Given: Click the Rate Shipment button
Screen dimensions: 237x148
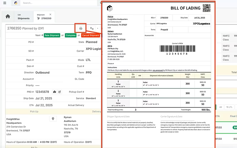Looking at the screenshot, I should (x=52, y=35).
